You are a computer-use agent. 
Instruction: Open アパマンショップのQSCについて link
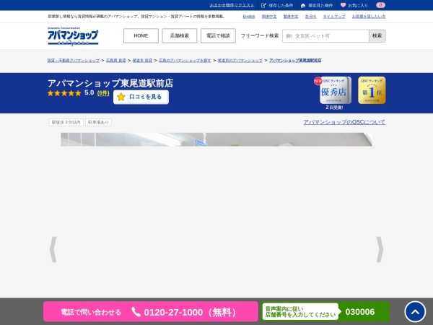[x=344, y=122]
